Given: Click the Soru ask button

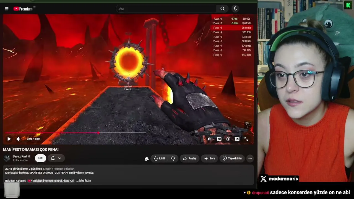Looking at the screenshot, I should coord(210,158).
